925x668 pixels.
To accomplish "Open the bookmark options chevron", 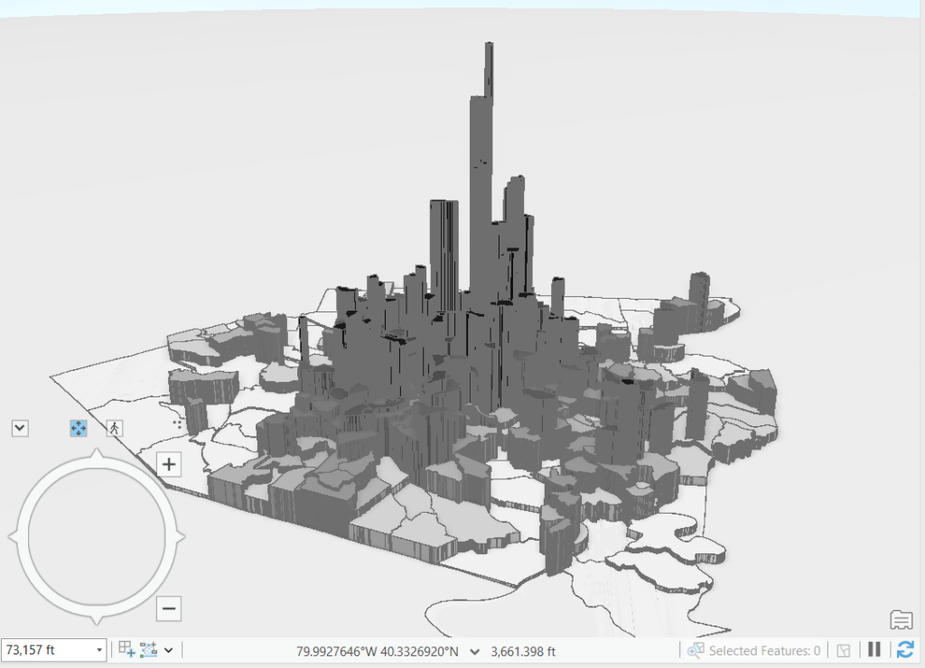I will [168, 650].
